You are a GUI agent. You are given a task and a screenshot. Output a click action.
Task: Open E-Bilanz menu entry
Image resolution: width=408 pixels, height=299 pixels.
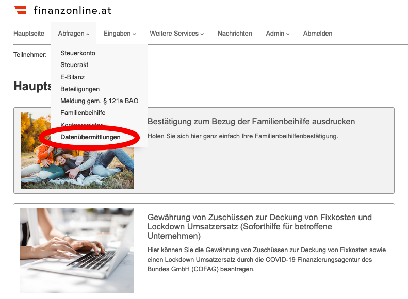tap(72, 77)
